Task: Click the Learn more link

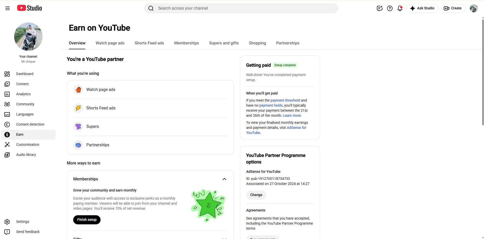Action: [292, 115]
